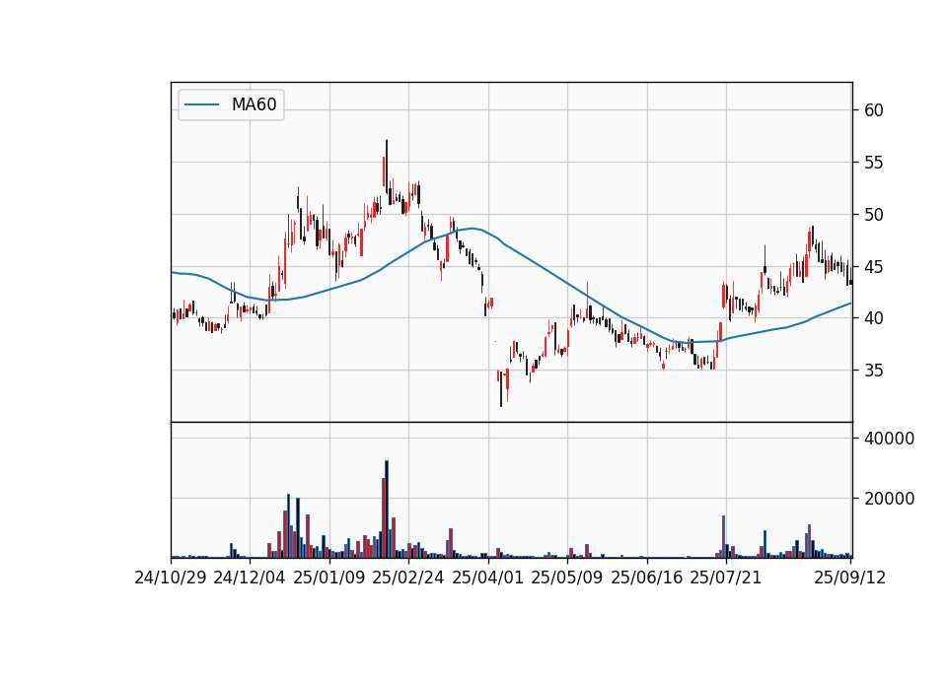Click the 45 price axis label
Screen dimensions: 947x680
click(874, 266)
